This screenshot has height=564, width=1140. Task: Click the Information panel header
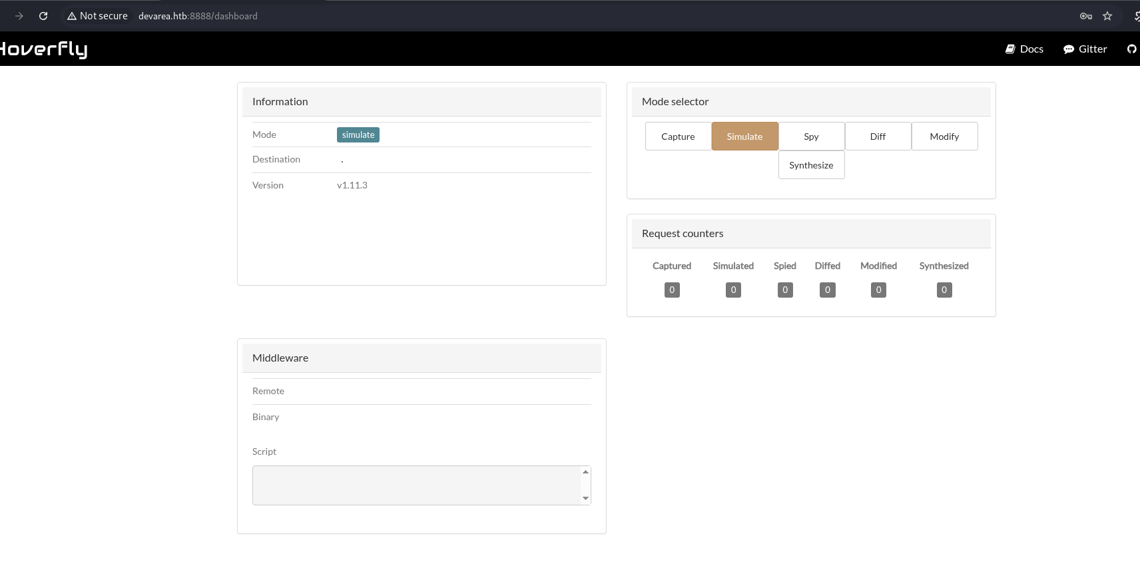coord(422,102)
